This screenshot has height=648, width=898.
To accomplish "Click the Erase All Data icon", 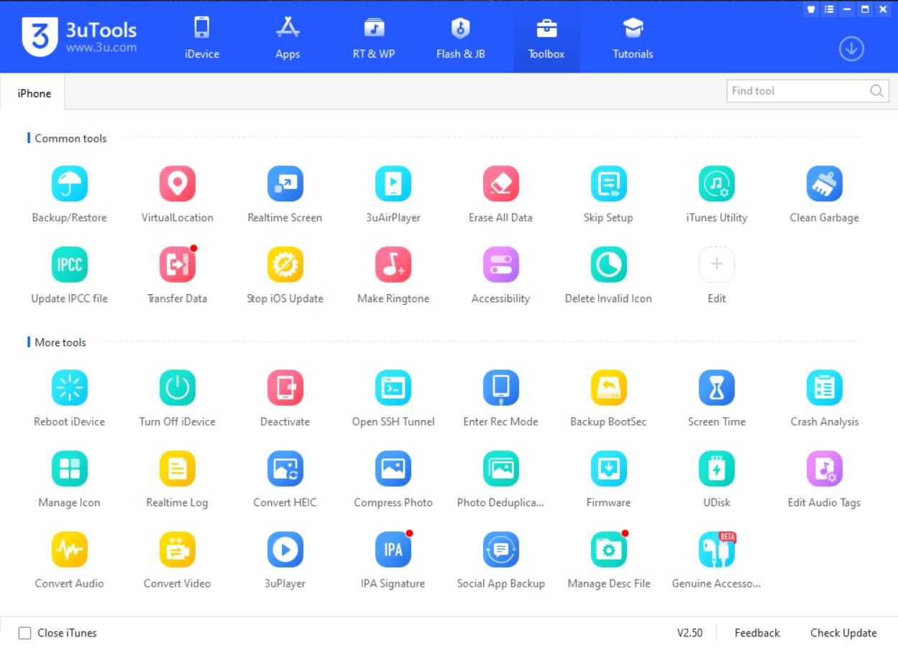I will [500, 184].
